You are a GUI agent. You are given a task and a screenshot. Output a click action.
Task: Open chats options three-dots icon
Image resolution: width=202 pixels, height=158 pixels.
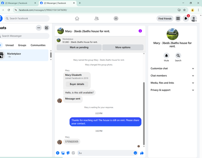coord(39,28)
